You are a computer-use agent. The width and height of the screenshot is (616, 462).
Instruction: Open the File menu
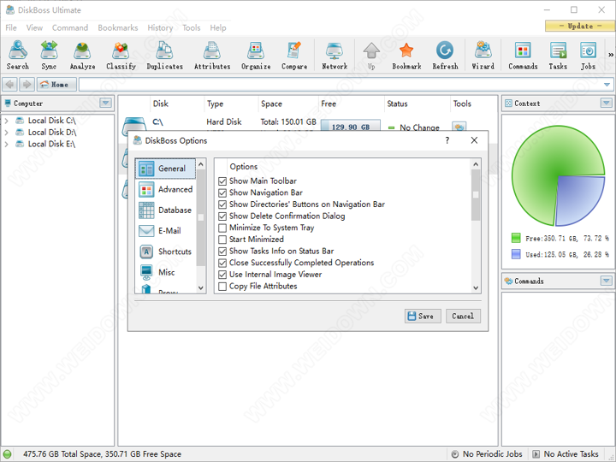tap(11, 28)
